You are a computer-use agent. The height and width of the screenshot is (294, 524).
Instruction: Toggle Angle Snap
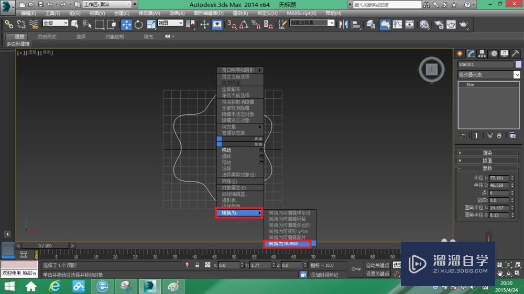coord(244,25)
